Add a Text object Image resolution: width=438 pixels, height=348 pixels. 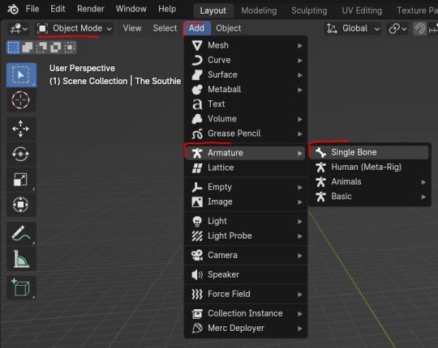[247, 104]
